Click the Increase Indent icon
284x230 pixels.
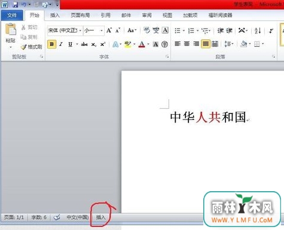229,30
